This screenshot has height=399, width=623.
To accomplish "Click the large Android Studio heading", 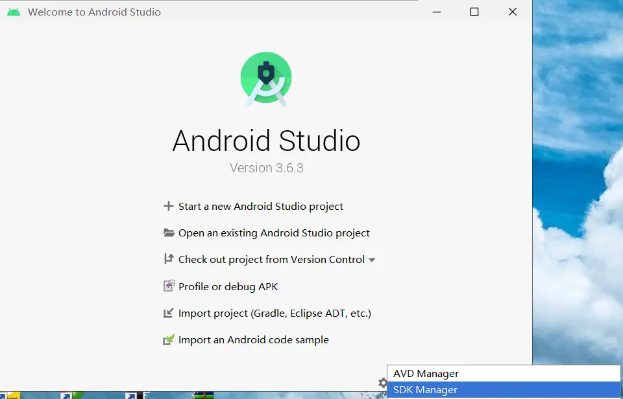I will click(266, 141).
